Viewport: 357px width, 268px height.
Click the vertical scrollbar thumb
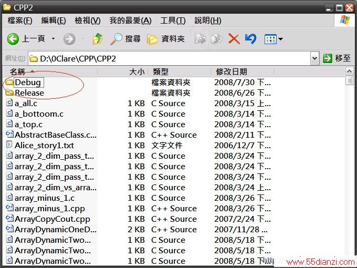(349, 80)
